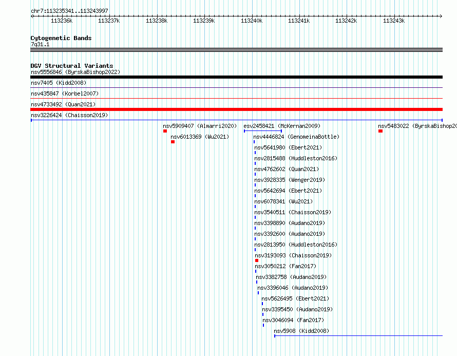The width and height of the screenshot is (457, 356).
Task: Click the 113236k ruler tick label
Action: (62, 21)
